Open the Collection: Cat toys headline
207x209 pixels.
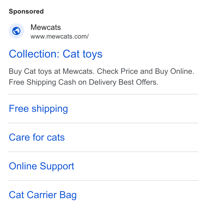click(x=56, y=54)
